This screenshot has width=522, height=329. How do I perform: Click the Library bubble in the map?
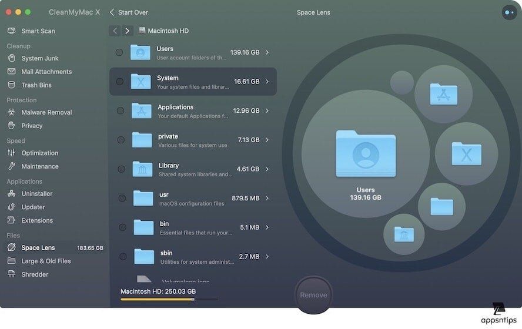click(404, 234)
